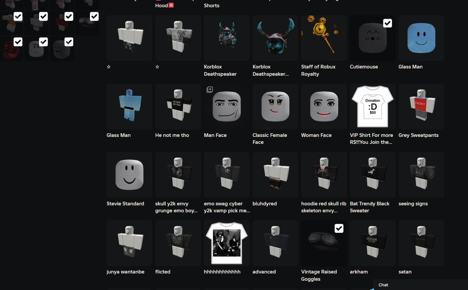Uncheck the red angry face in worn-items sidebar

point(18,42)
